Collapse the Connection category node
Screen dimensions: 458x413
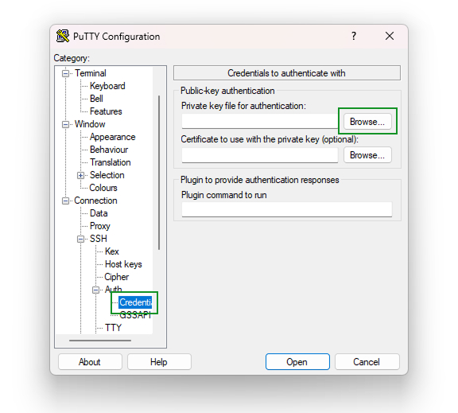point(66,201)
